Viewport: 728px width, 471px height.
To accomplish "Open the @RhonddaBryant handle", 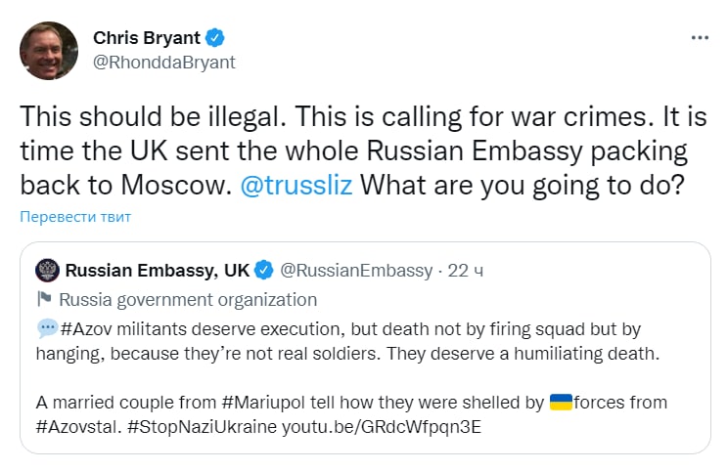I will pyautogui.click(x=163, y=62).
